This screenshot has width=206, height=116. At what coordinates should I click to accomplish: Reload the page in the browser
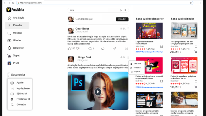13,3
